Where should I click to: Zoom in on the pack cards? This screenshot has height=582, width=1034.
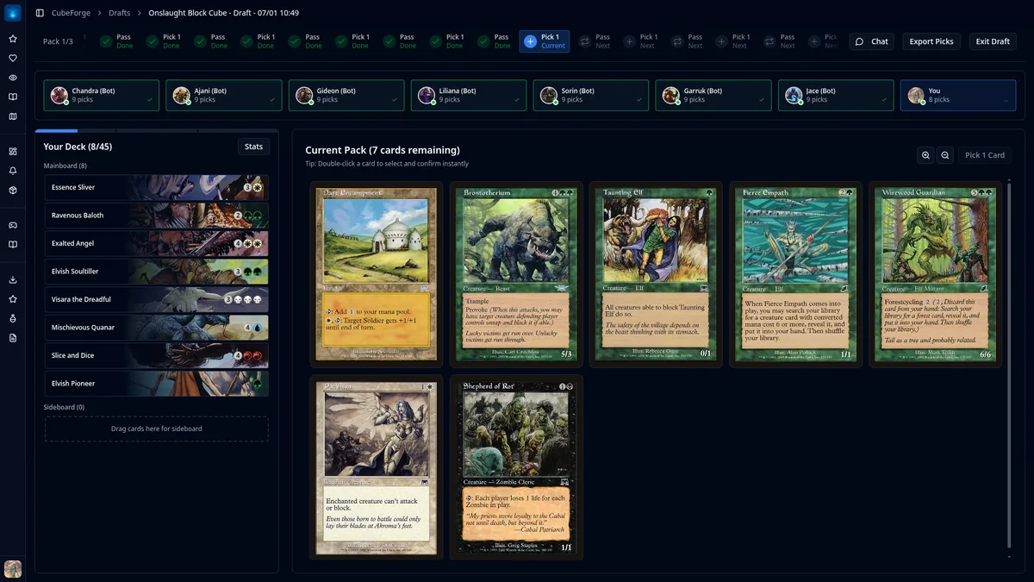(x=925, y=155)
